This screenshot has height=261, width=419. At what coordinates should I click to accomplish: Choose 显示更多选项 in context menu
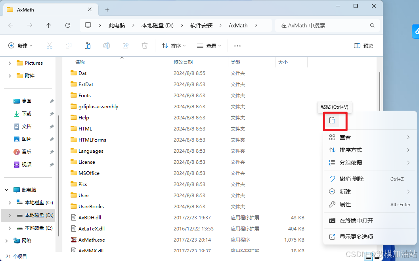tap(370, 237)
